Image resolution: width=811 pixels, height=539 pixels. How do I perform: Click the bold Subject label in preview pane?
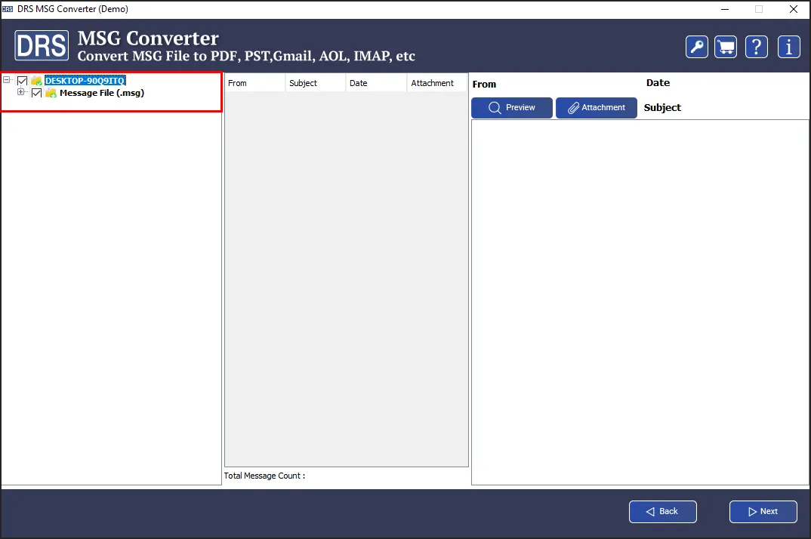click(x=662, y=108)
